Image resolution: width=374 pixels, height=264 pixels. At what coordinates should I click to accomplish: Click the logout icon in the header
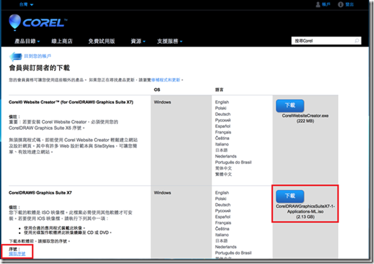pyautogui.click(x=340, y=5)
